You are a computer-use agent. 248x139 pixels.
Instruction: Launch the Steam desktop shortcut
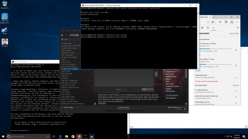click(5, 30)
